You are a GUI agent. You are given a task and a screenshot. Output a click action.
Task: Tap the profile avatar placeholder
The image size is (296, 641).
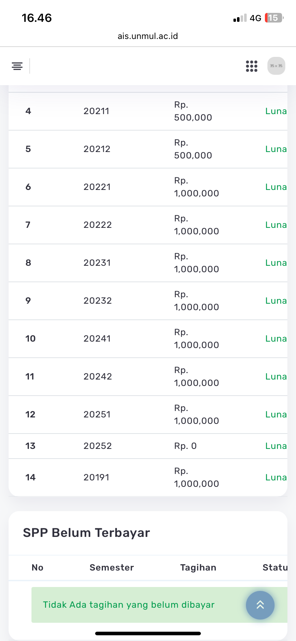click(276, 66)
